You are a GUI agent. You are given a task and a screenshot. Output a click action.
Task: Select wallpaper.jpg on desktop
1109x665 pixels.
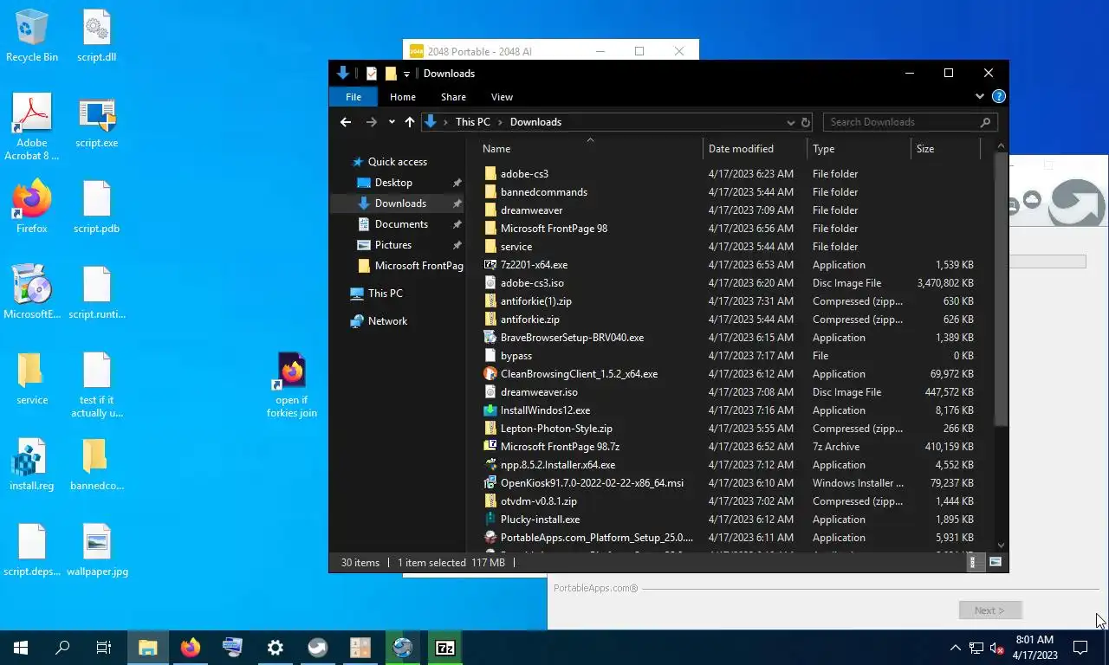click(x=97, y=551)
